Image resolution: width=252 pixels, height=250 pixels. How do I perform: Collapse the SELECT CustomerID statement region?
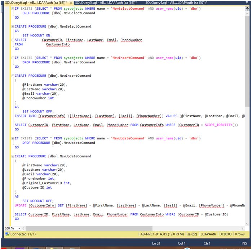click(13, 40)
